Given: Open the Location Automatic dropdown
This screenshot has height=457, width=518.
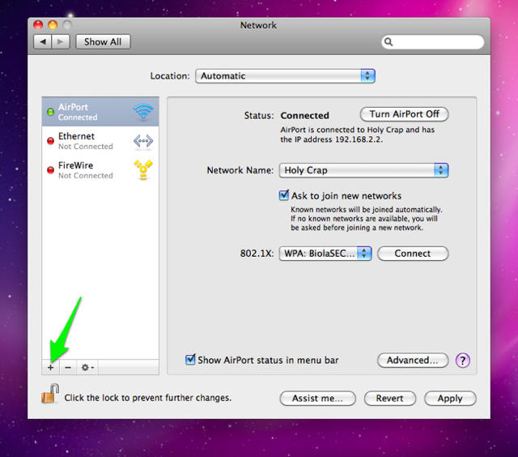Looking at the screenshot, I should point(285,76).
